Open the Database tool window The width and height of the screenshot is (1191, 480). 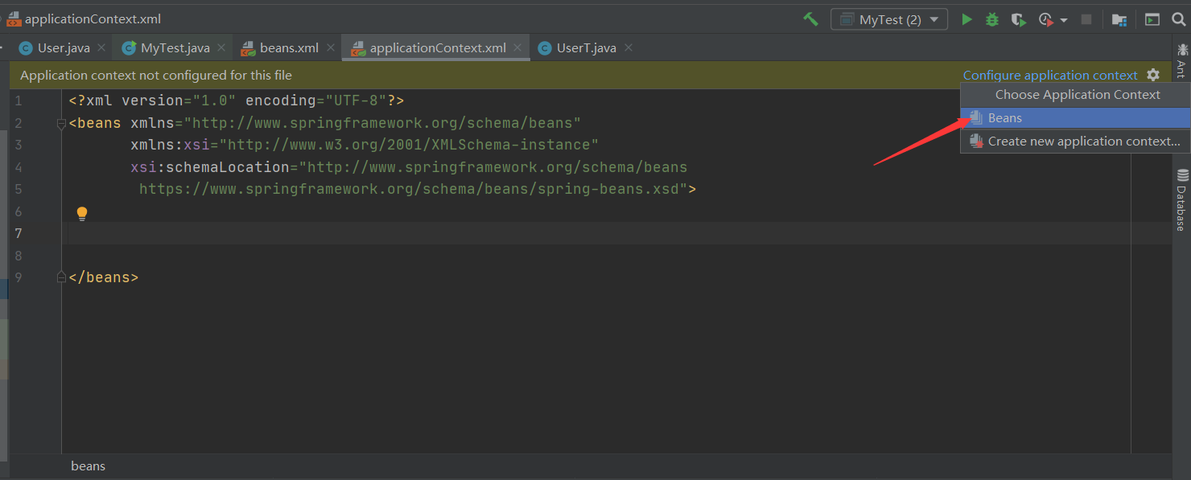[1181, 199]
